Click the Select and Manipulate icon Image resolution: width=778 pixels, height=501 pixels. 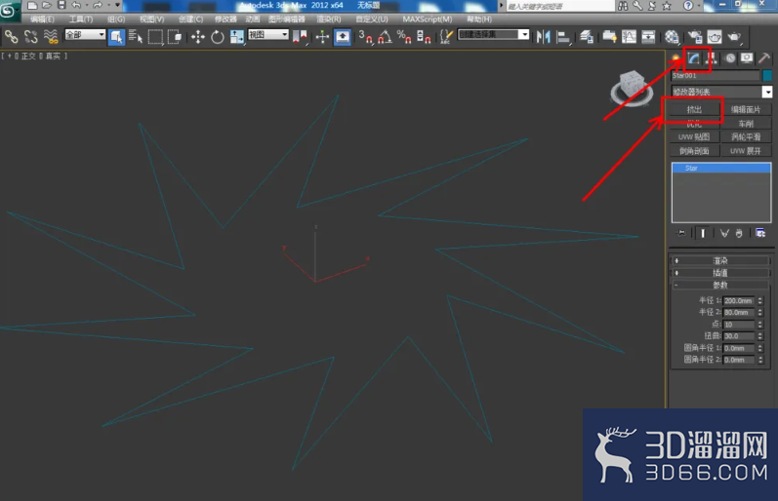pos(322,37)
